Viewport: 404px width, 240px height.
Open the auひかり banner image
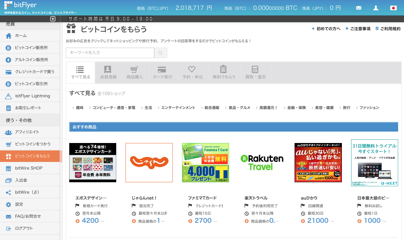318,162
